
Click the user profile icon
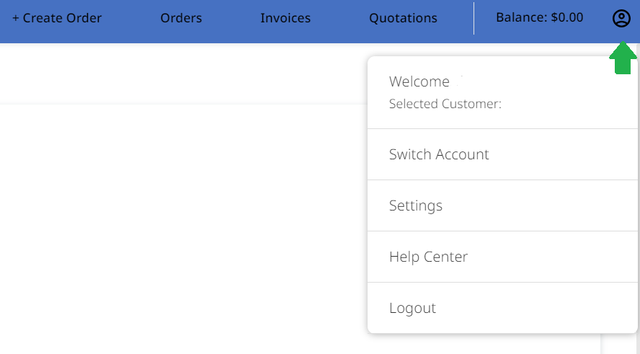point(621,19)
